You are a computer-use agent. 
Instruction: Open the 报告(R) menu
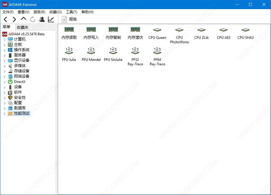[39, 12]
